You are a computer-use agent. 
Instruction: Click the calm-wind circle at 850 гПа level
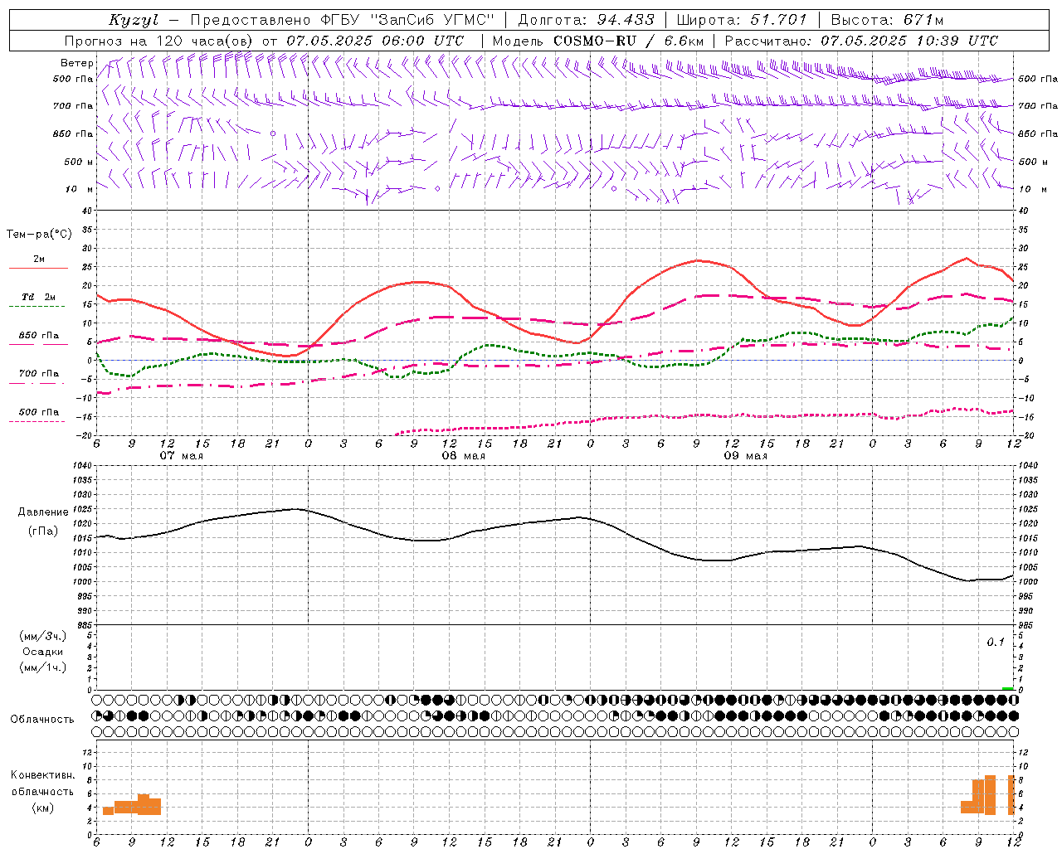click(x=272, y=133)
